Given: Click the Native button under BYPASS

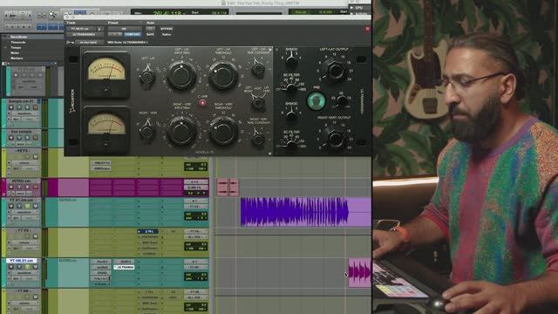Looking at the screenshot, I should coord(167,34).
